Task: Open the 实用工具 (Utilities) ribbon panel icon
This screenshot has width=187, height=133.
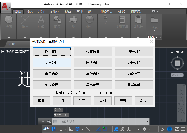Action: pos(122,19)
